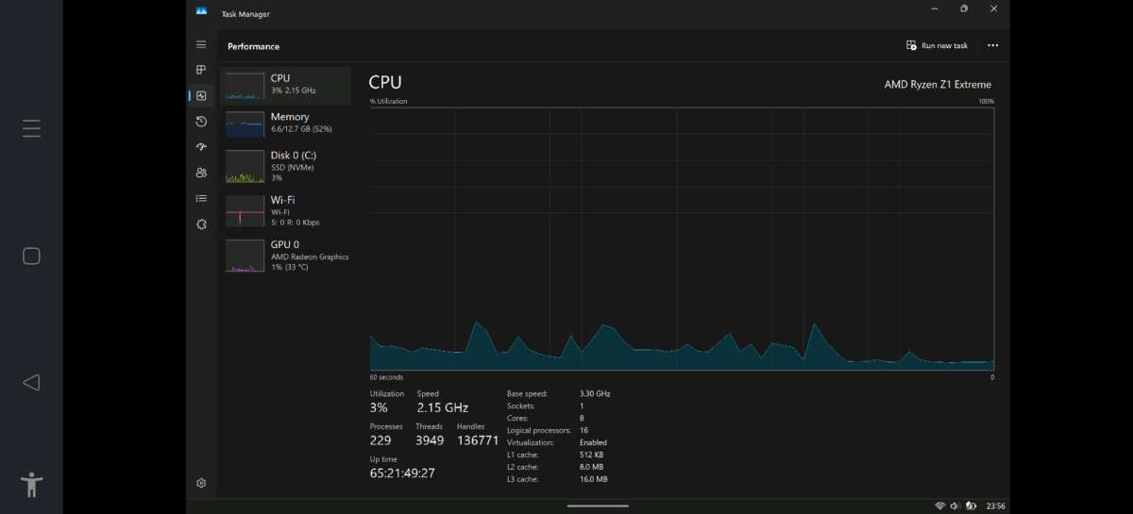Open the Services page icon
This screenshot has width=1133, height=514.
tap(201, 224)
